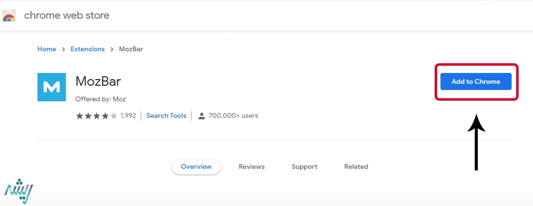Open the Search Tools category link
The width and height of the screenshot is (533, 206).
point(166,115)
